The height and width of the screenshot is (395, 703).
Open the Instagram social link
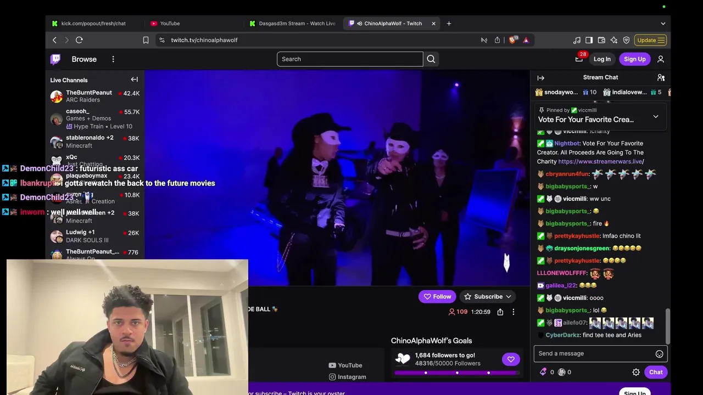(x=348, y=377)
